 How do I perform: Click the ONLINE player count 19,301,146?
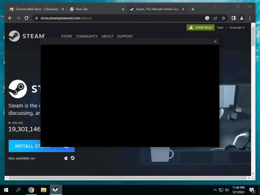[25, 129]
